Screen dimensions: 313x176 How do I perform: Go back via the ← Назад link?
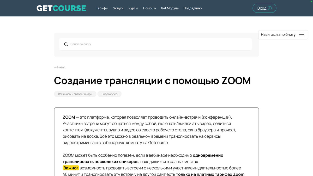coord(60,67)
